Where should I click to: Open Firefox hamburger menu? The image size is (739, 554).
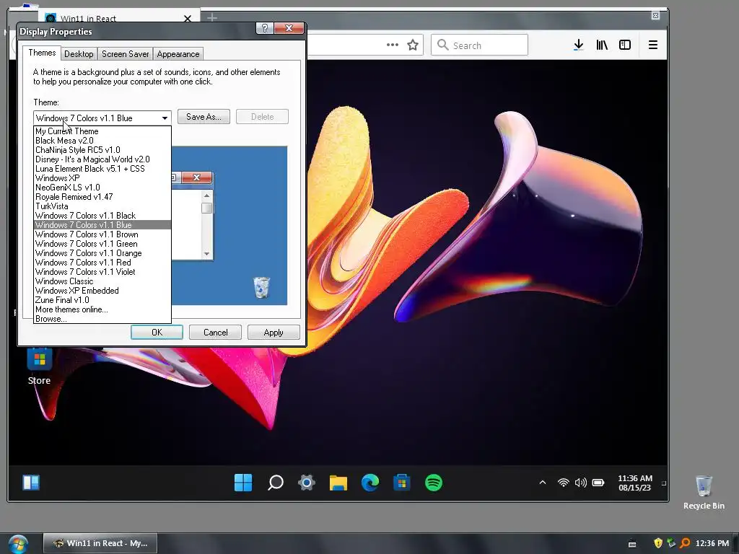[x=652, y=45]
